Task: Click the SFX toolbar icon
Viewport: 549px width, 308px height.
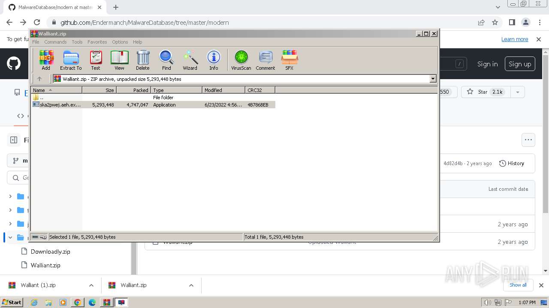Action: (290, 60)
